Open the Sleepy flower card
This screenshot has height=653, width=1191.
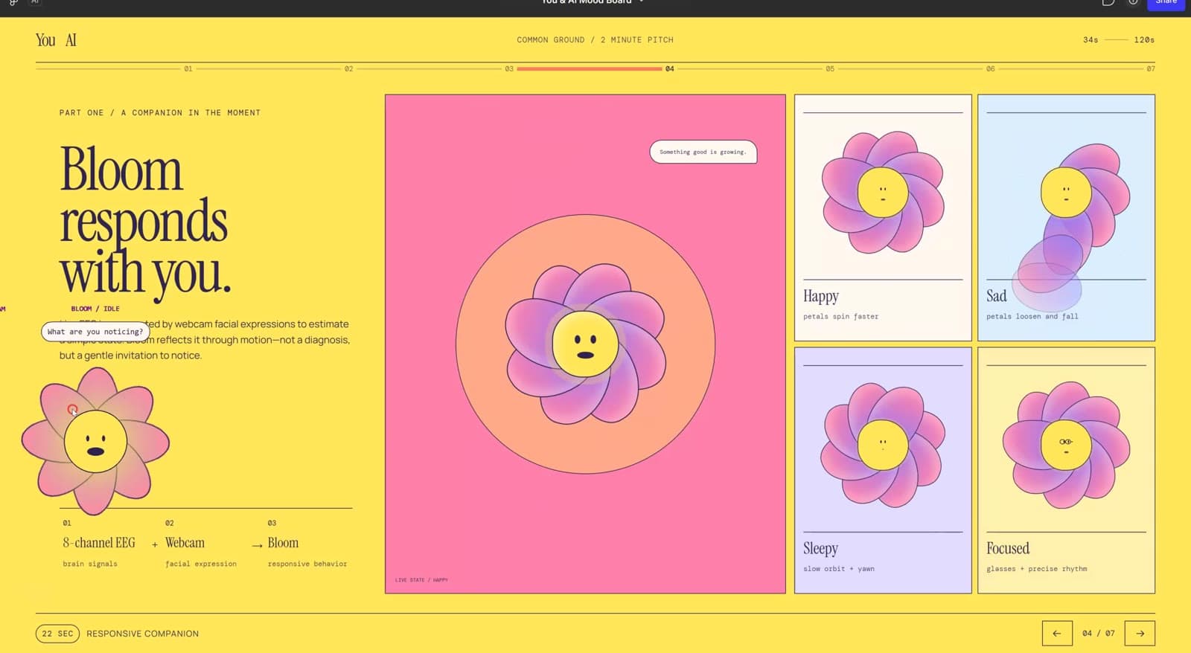click(x=883, y=470)
